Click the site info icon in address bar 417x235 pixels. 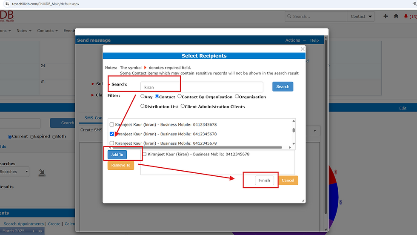(7, 4)
